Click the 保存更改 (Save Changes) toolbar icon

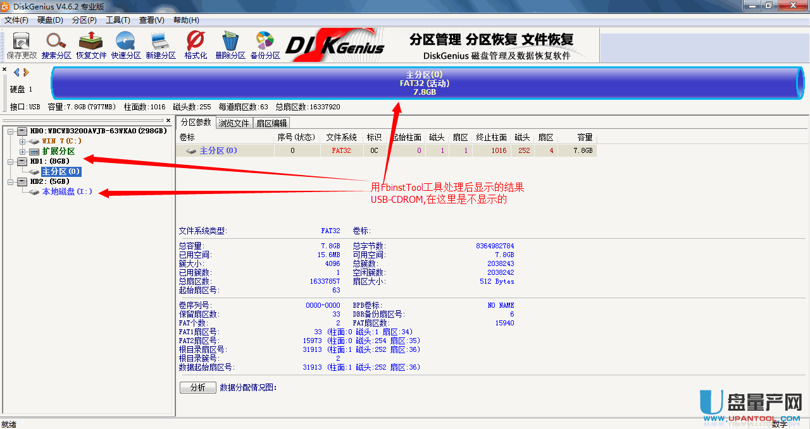[22, 45]
